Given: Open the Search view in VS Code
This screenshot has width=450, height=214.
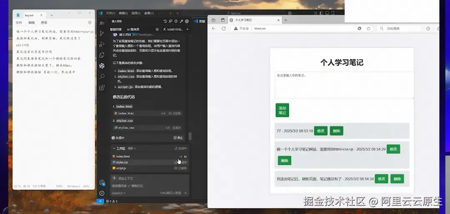Looking at the screenshot, I should (102, 76).
